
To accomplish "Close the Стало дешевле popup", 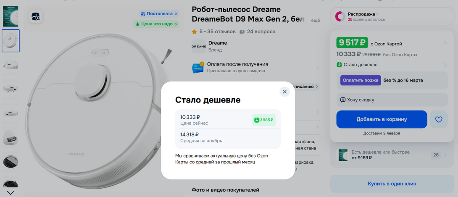I will pos(284,92).
